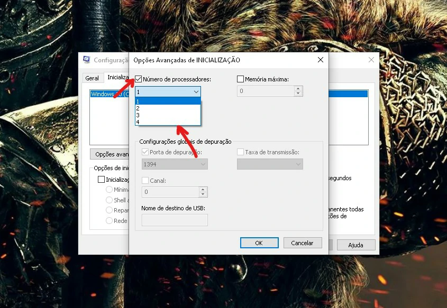Toggle the grayed Porta de depuração checkbox
This screenshot has width=447, height=308.
point(145,152)
